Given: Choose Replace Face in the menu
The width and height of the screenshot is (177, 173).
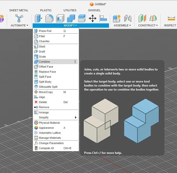Looking at the screenshot, I should 56,72.
